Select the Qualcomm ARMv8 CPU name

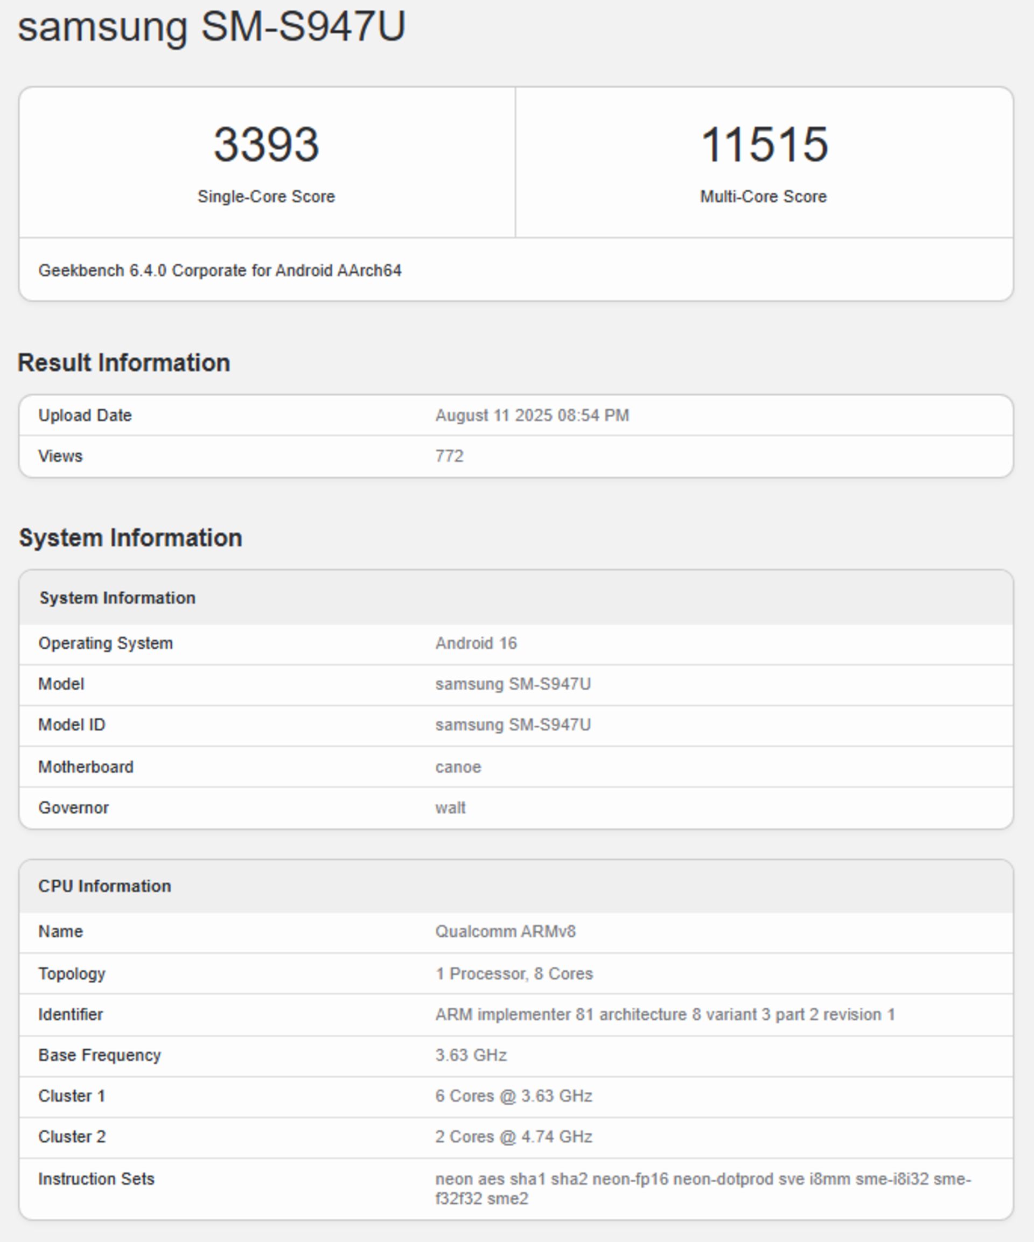tap(505, 931)
